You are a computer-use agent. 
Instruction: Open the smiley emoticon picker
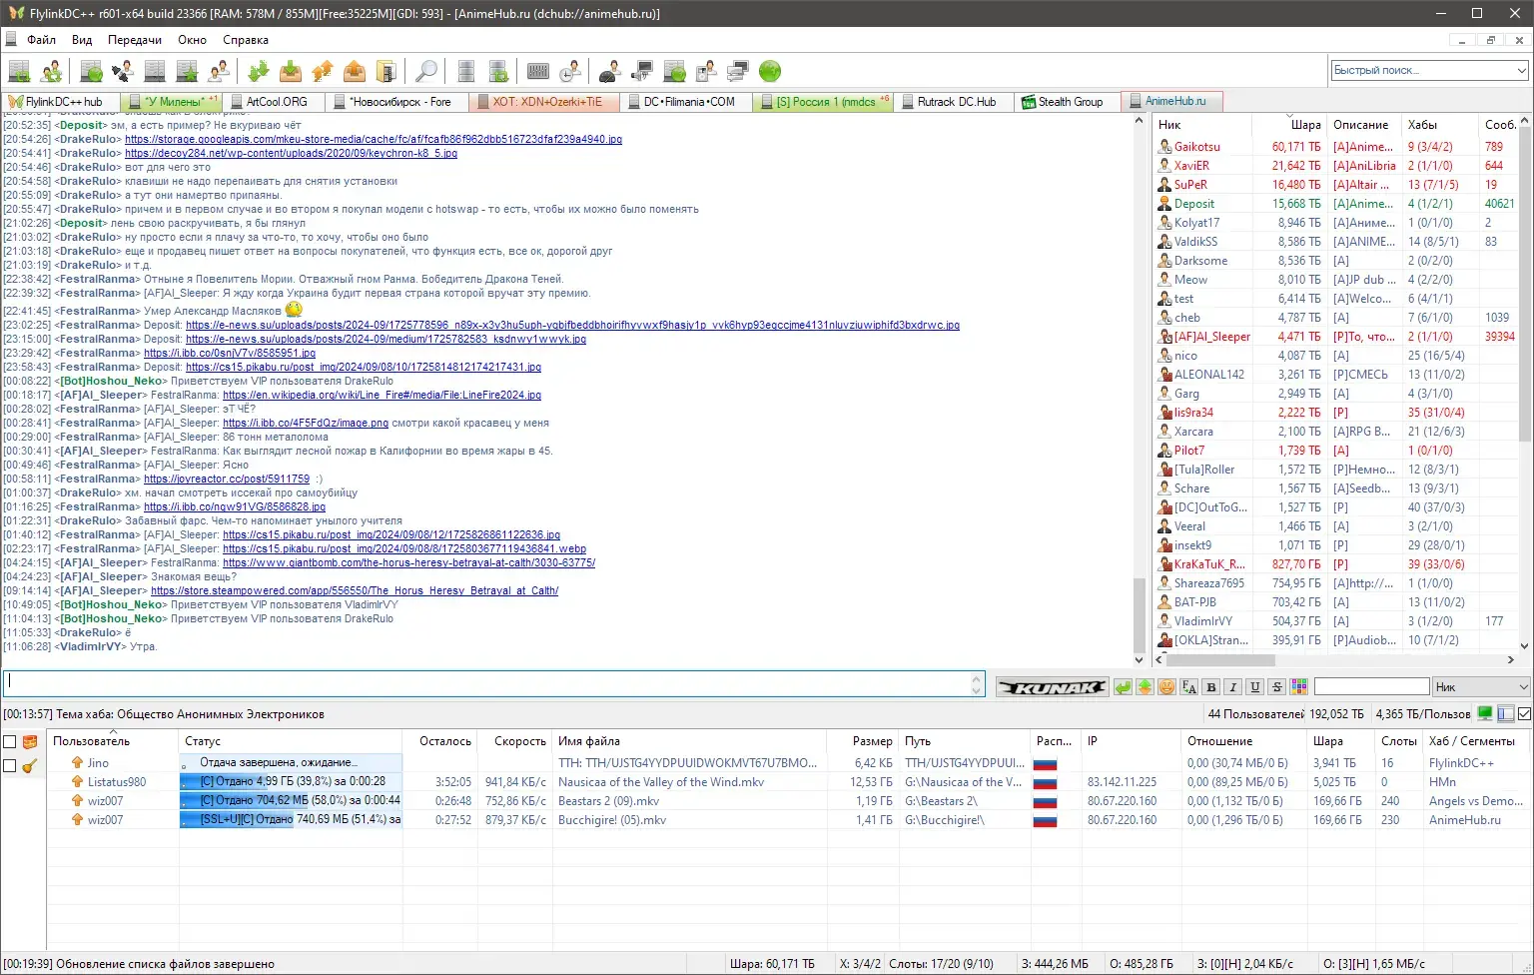(x=1166, y=686)
